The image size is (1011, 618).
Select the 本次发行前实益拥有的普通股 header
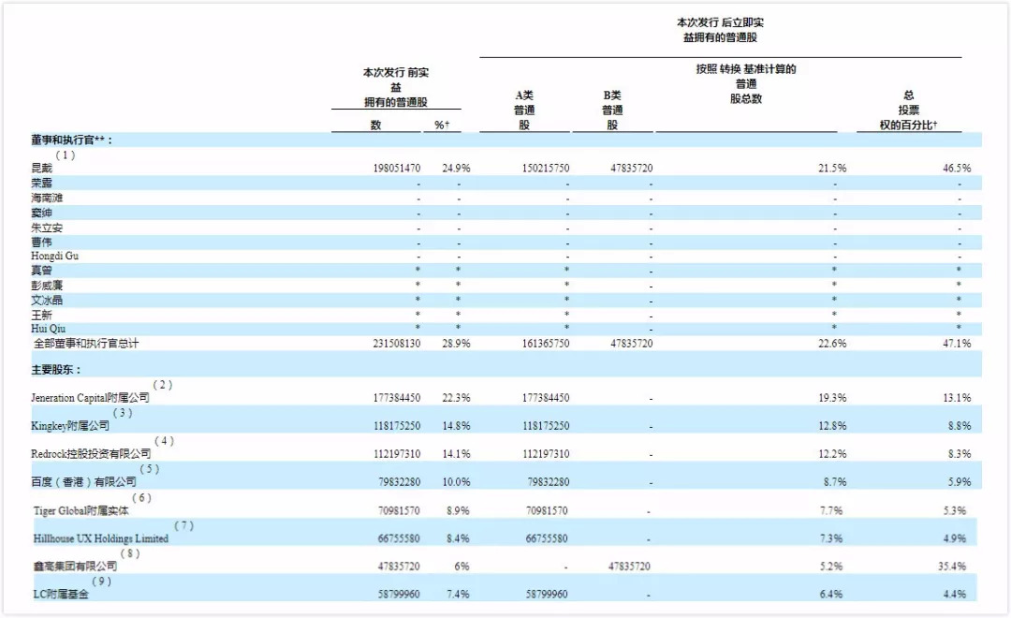click(x=395, y=87)
